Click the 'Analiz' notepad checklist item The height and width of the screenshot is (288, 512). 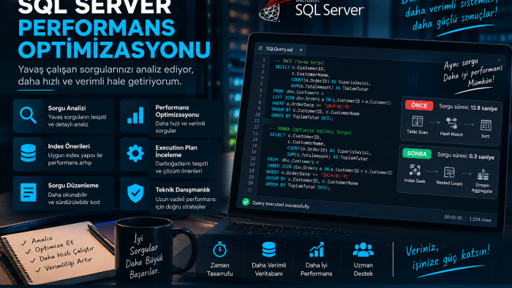tap(42, 240)
